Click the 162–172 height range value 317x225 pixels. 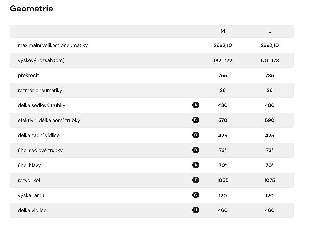(223, 61)
